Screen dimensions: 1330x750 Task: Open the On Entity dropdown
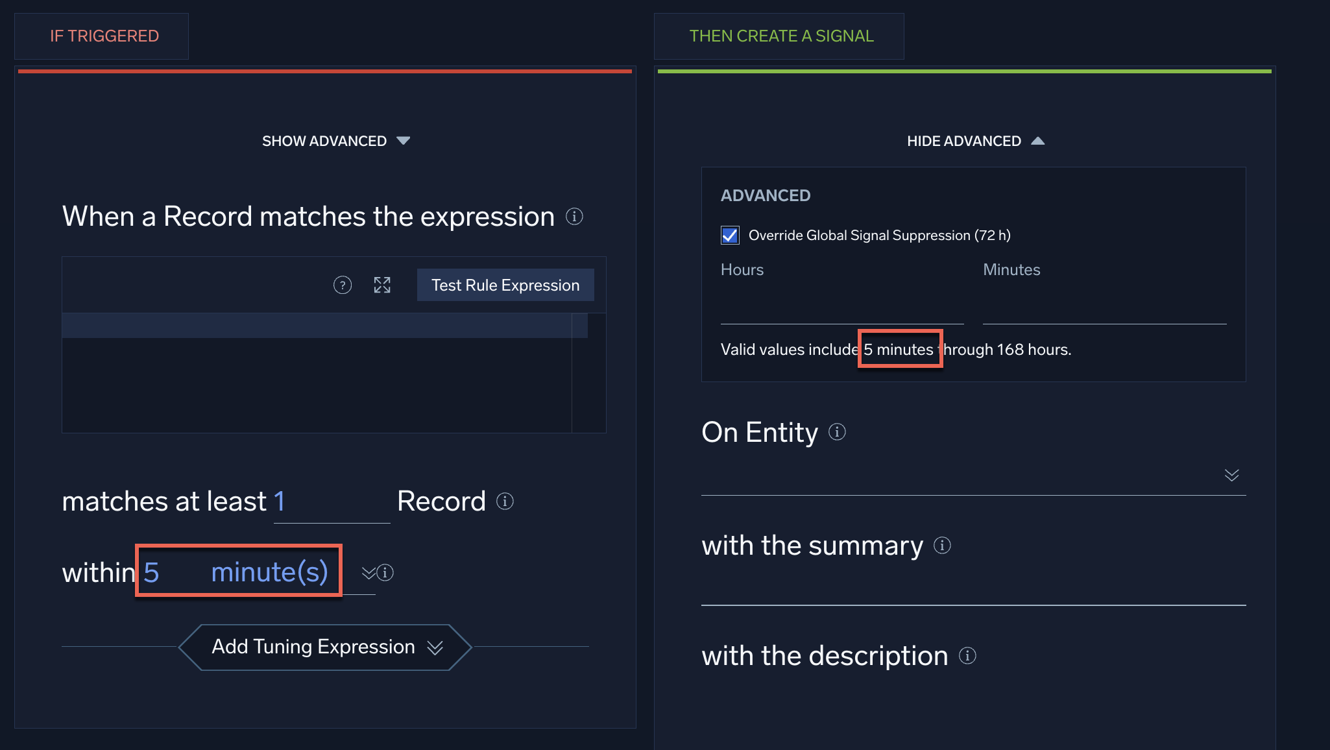click(1231, 475)
